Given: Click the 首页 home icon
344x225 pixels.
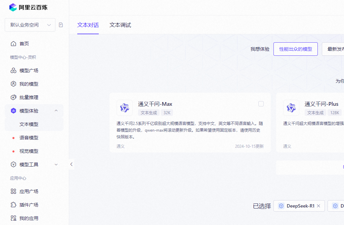Looking at the screenshot, I should (x=13, y=44).
